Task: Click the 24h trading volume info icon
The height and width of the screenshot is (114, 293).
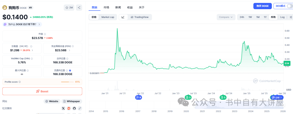Action: click(x=31, y=46)
